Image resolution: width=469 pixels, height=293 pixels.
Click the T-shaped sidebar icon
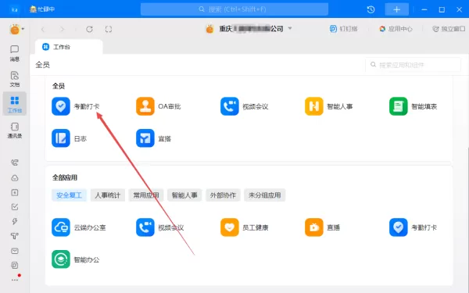coord(14,236)
